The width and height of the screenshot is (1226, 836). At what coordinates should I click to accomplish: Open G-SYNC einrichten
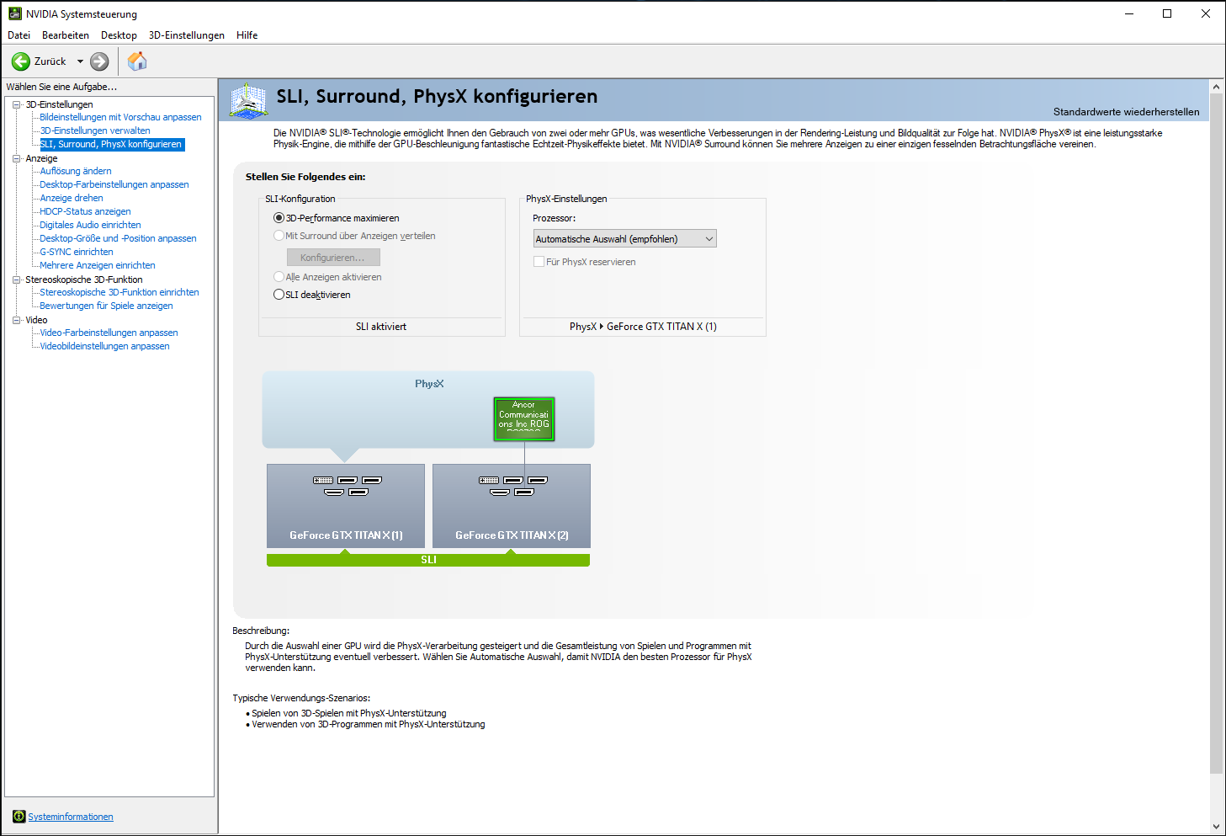77,252
